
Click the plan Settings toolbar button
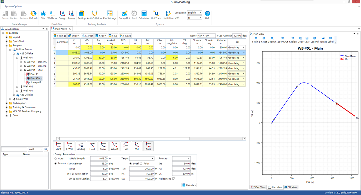60,36
